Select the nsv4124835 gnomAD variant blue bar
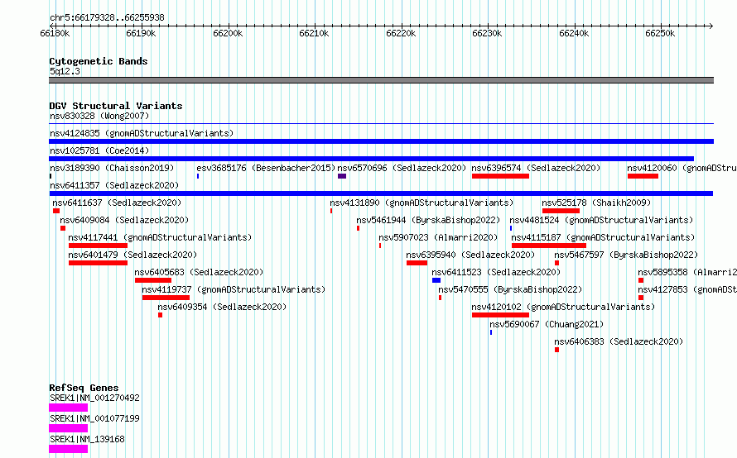737x458 pixels. 381,141
